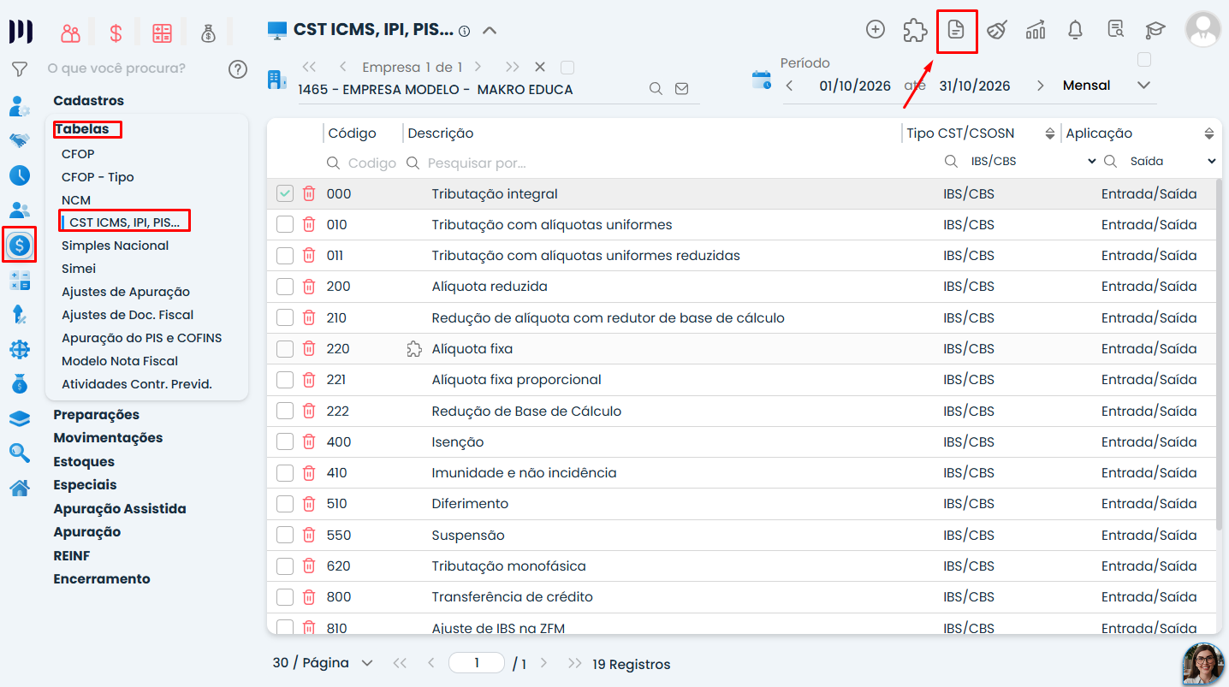
Task: Sort by Tipo CST/CSOSN column arrows
Action: pyautogui.click(x=1050, y=133)
